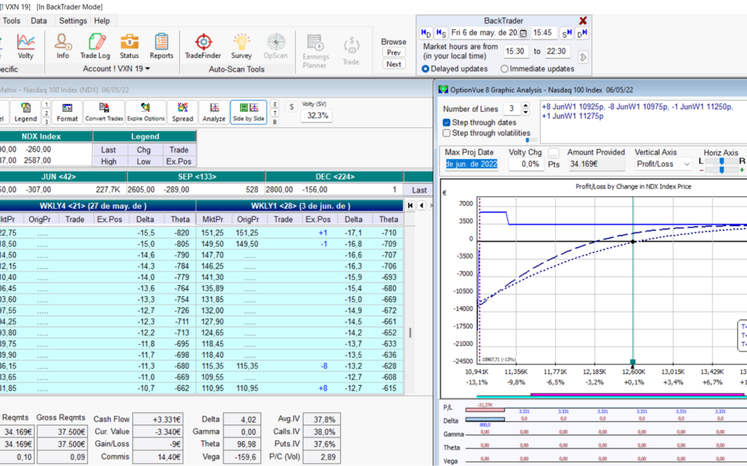This screenshot has width=747, height=466.
Task: Open the Format tool
Action: pyautogui.click(x=67, y=113)
